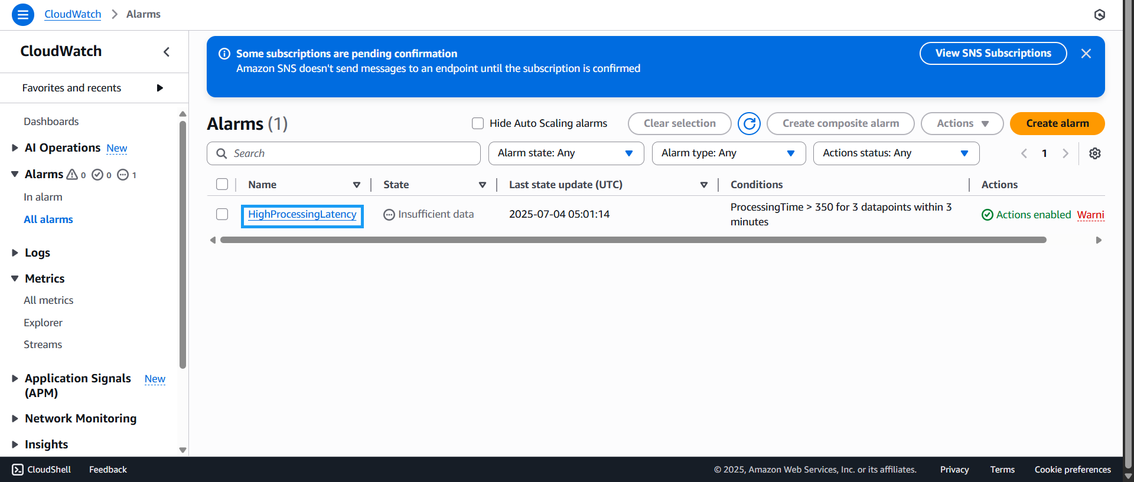
Task: Open the hamburger navigation menu icon
Action: [x=22, y=15]
